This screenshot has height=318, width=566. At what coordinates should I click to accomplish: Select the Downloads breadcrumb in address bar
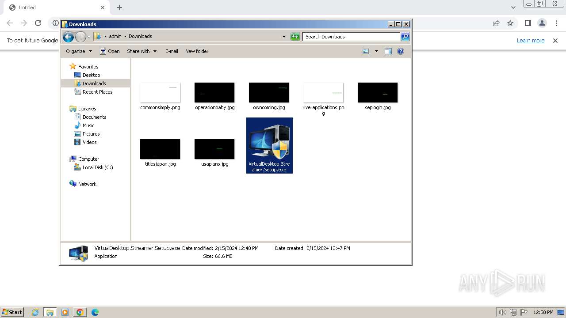(x=140, y=36)
